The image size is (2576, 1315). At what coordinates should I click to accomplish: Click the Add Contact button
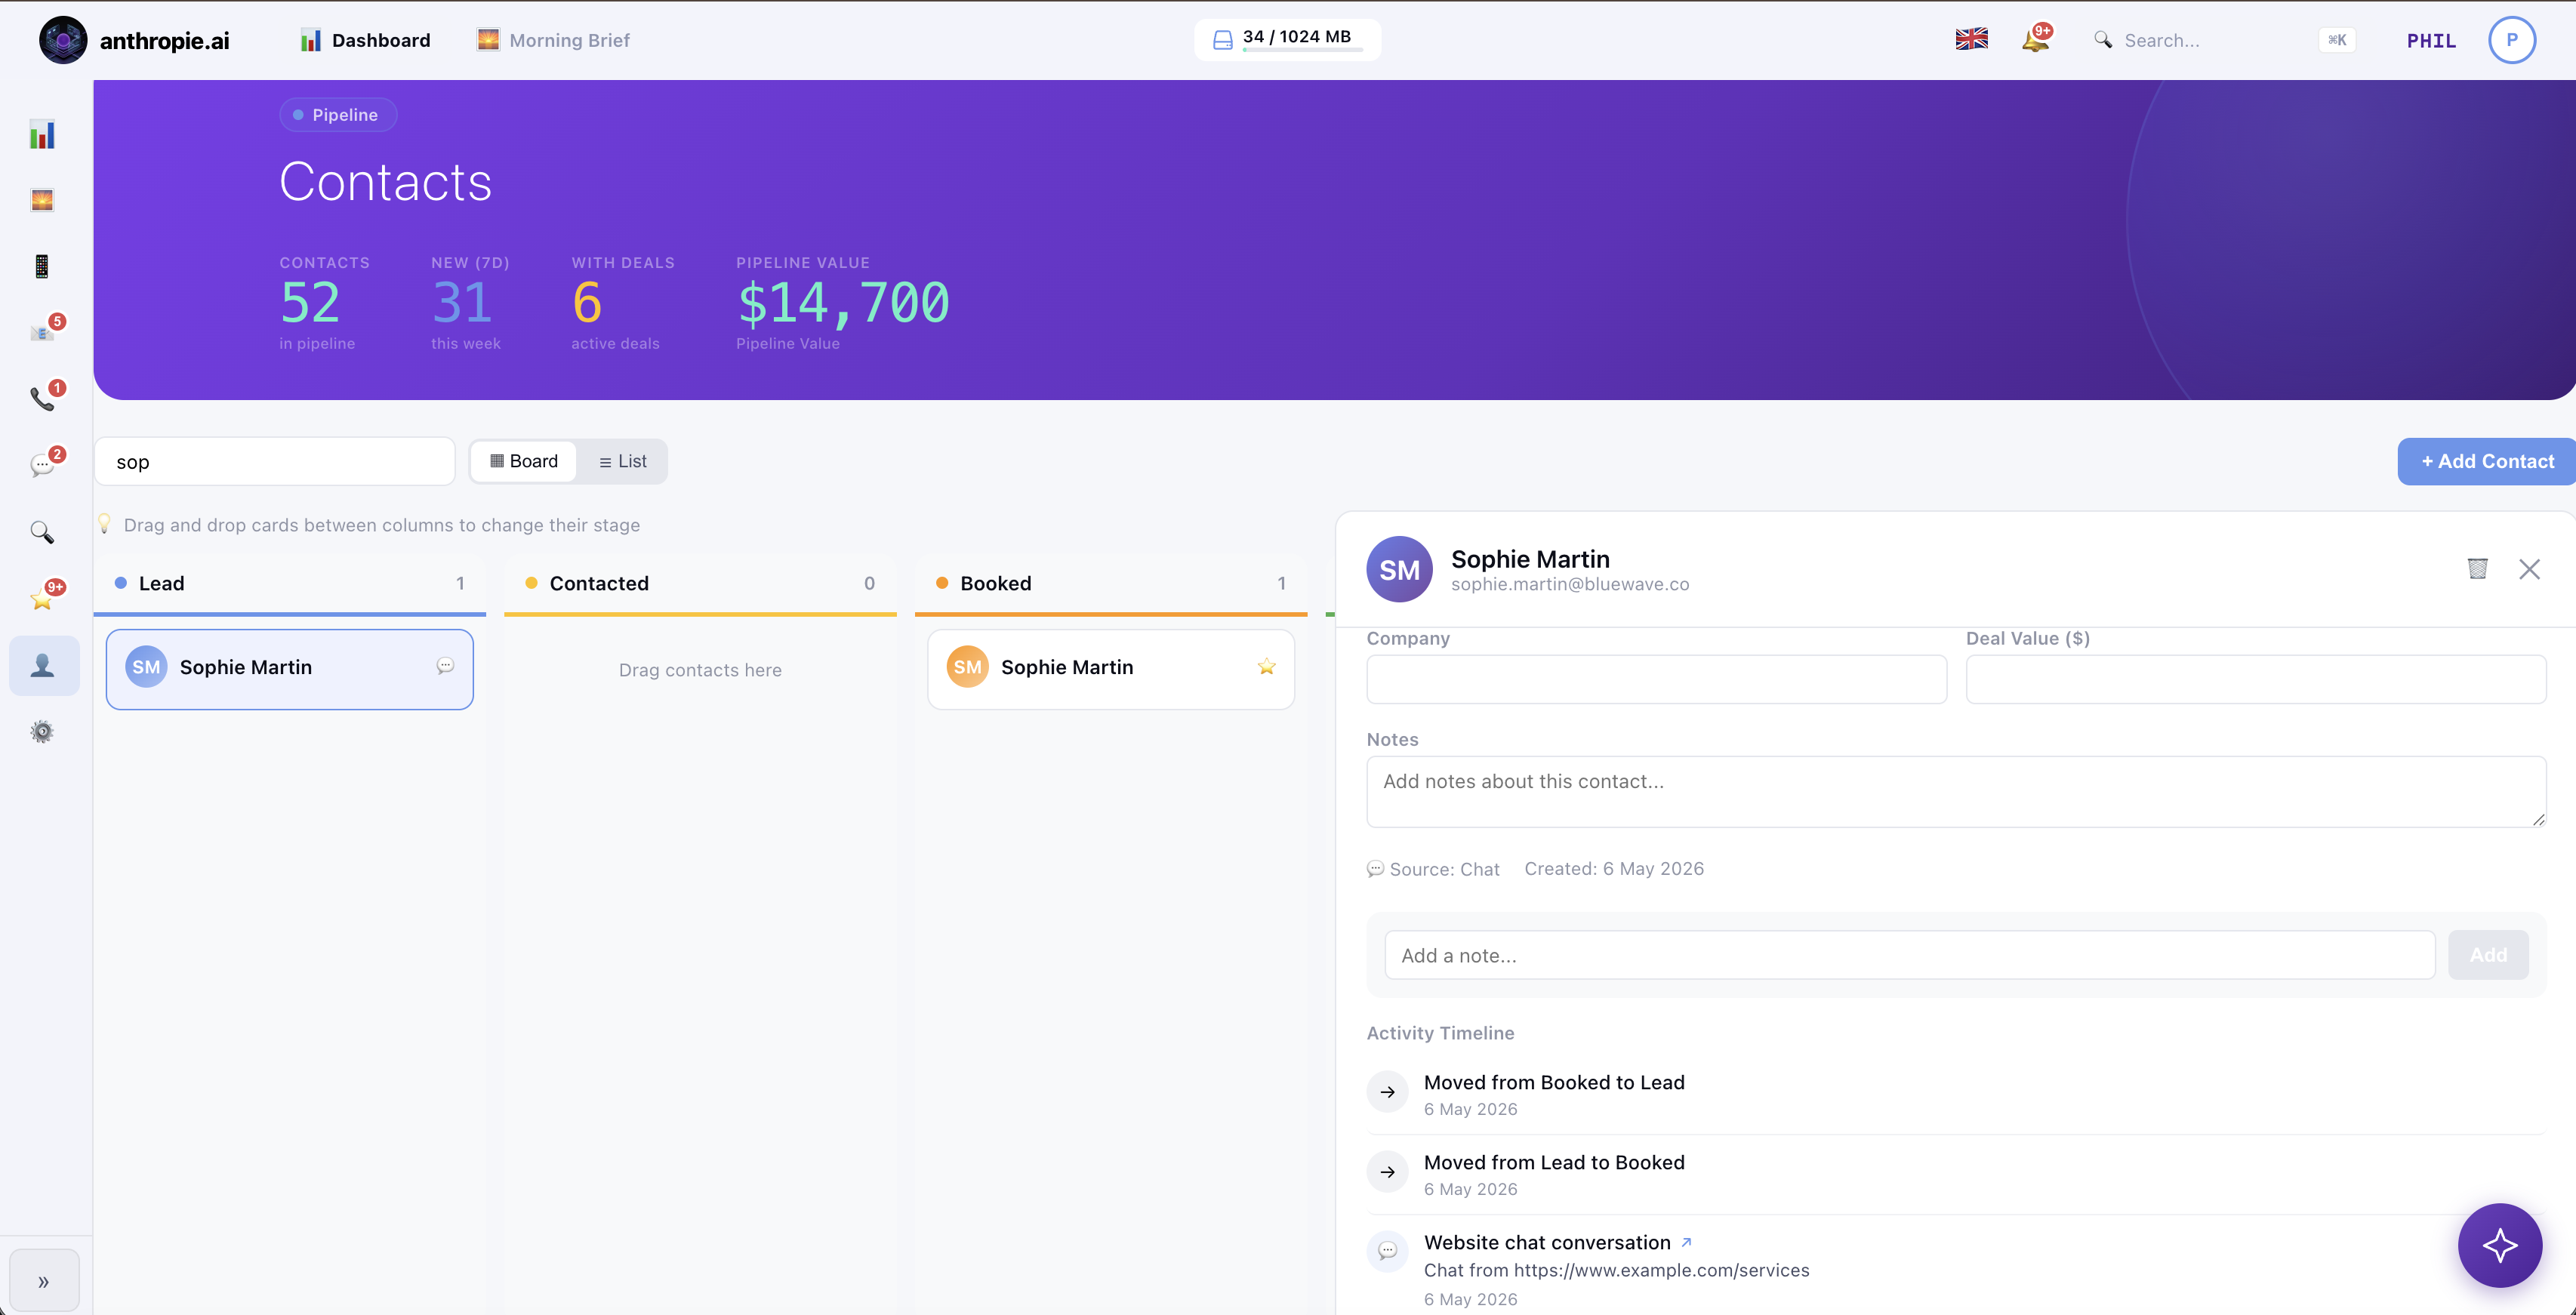(2486, 461)
